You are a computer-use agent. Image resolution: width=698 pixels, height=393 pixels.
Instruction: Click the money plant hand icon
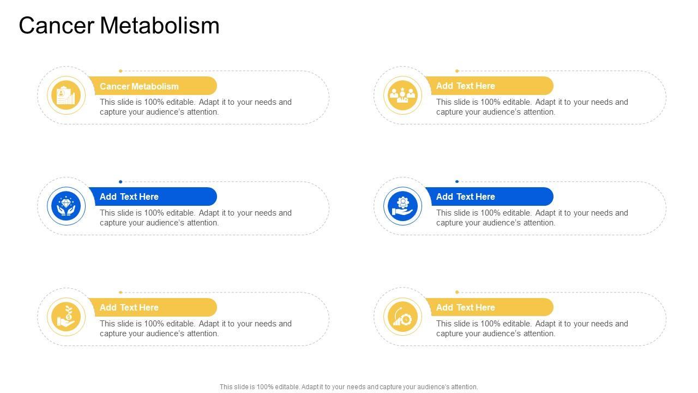[66, 317]
